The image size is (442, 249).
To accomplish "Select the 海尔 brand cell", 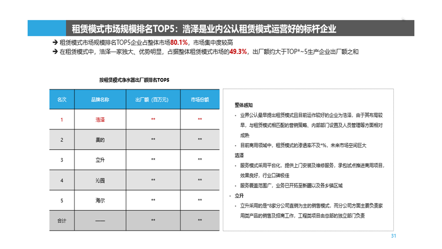I will 100,200.
